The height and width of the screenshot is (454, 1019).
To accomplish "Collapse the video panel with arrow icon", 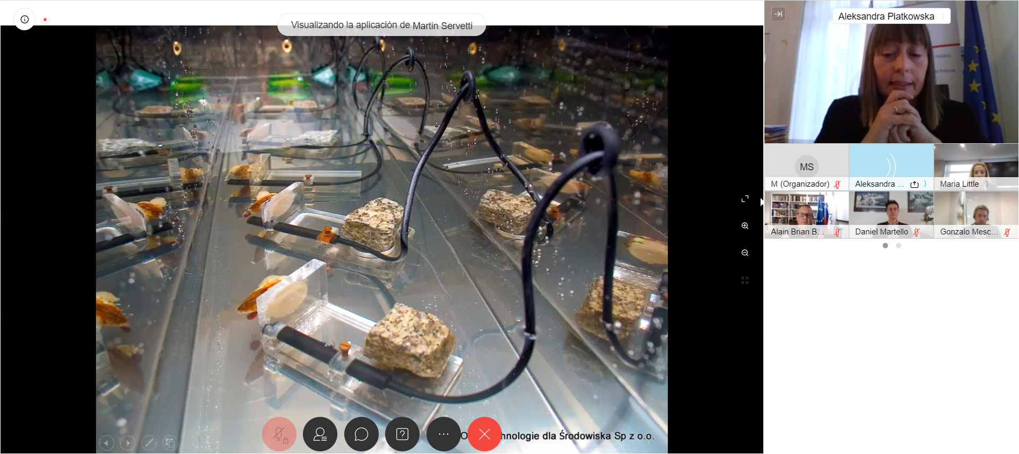I will (x=778, y=14).
